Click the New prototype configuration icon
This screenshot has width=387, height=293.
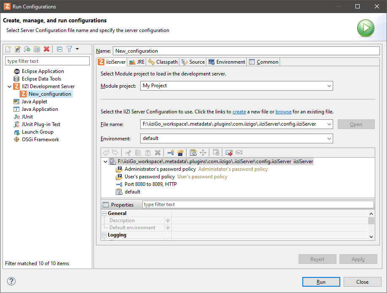tap(18, 49)
